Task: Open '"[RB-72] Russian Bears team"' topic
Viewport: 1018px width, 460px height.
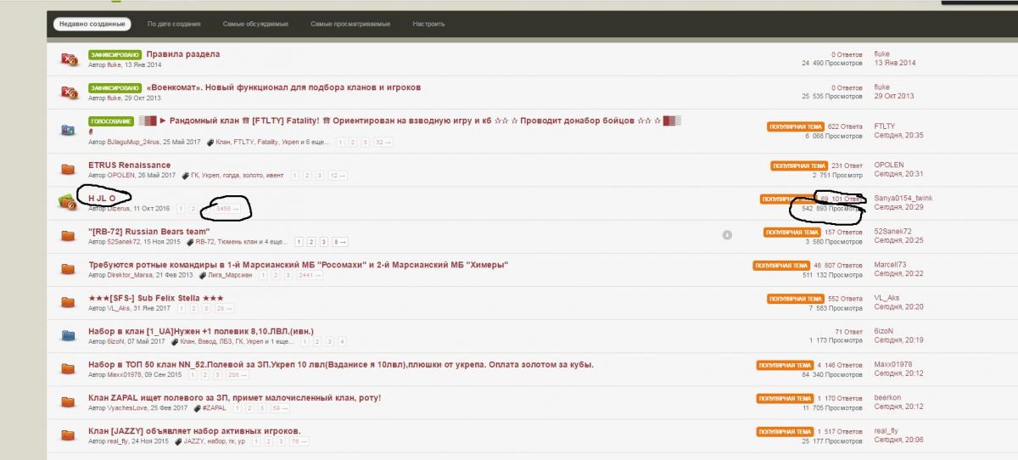Action: 148,231
